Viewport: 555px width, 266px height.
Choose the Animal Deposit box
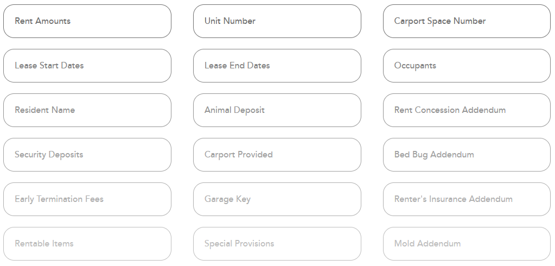(x=277, y=110)
